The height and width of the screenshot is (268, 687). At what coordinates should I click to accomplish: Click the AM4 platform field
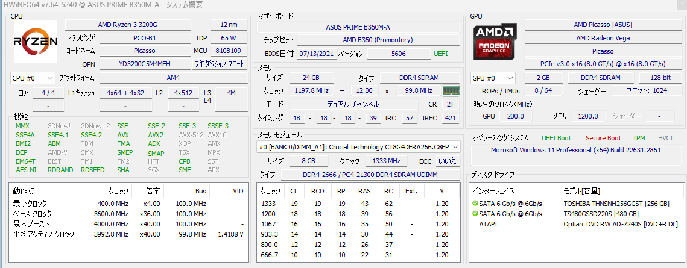[x=174, y=78]
